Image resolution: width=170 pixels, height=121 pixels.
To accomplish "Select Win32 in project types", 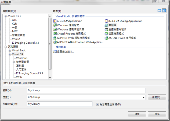I will (16, 39).
